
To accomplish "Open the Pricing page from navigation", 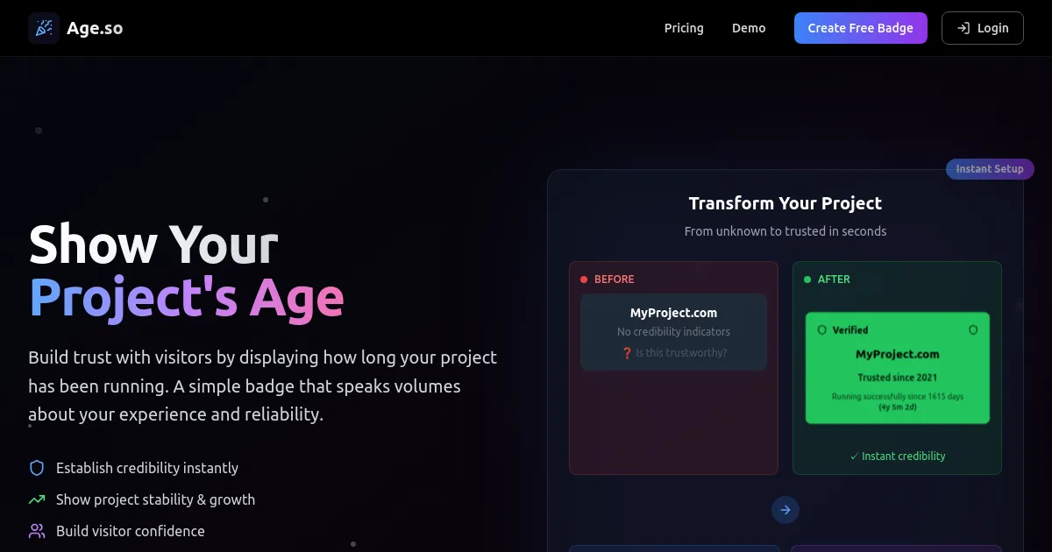I will point(684,28).
